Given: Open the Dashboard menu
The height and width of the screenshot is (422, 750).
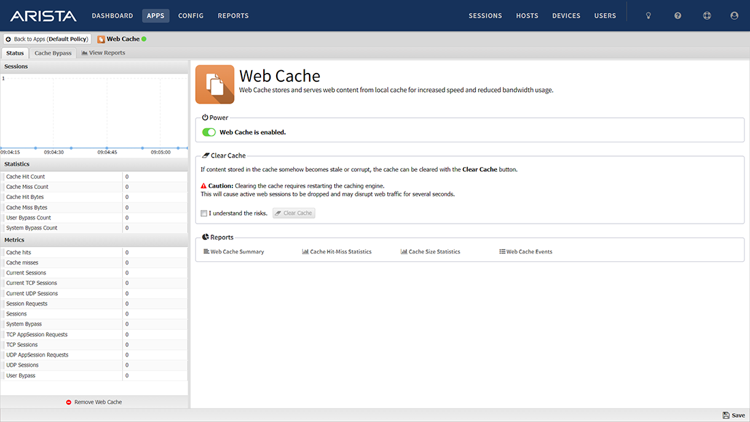Looking at the screenshot, I should coord(112,16).
